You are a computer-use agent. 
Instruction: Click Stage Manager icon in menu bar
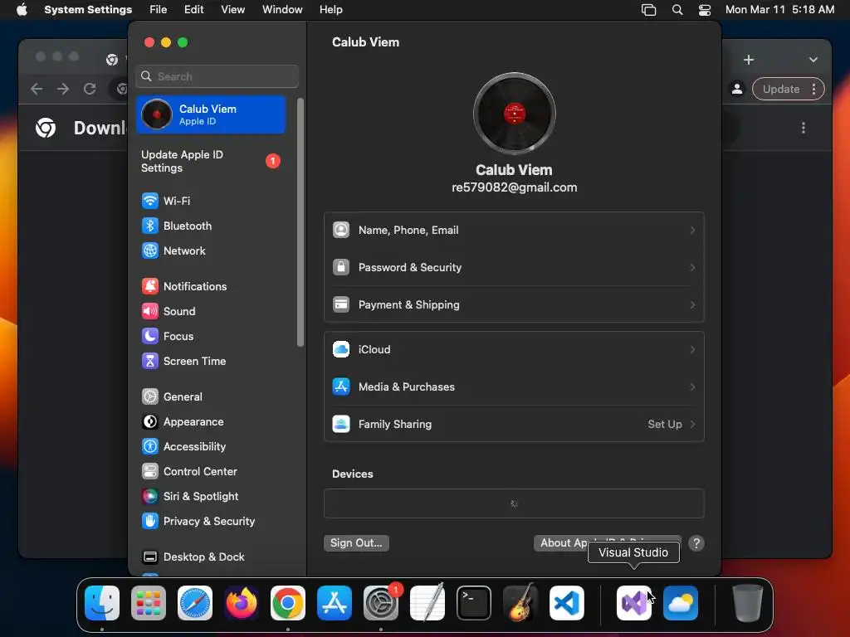649,10
